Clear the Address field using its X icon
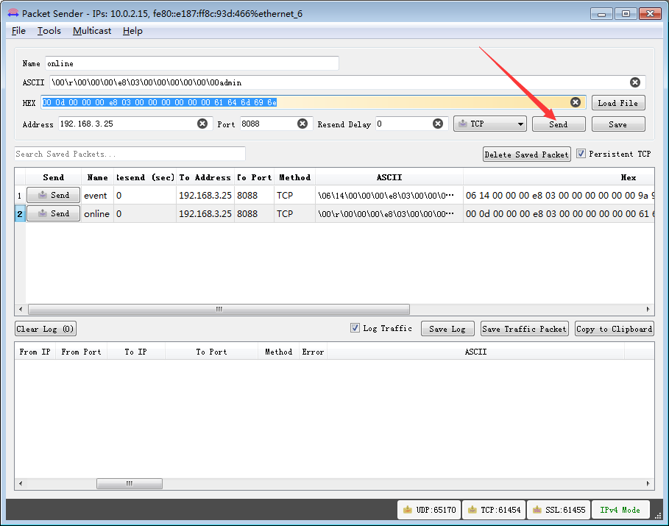The height and width of the screenshot is (526, 669). click(x=202, y=124)
